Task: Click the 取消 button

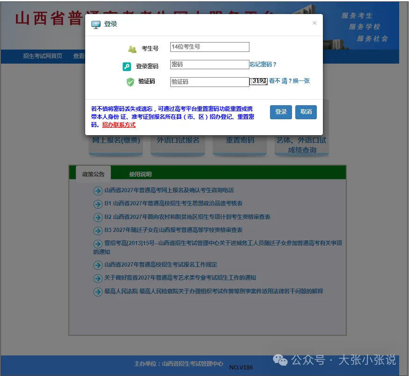Action: [306, 112]
